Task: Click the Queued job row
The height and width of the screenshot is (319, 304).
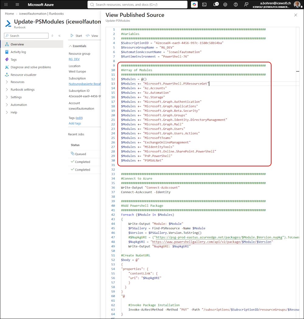Action: pos(85,154)
